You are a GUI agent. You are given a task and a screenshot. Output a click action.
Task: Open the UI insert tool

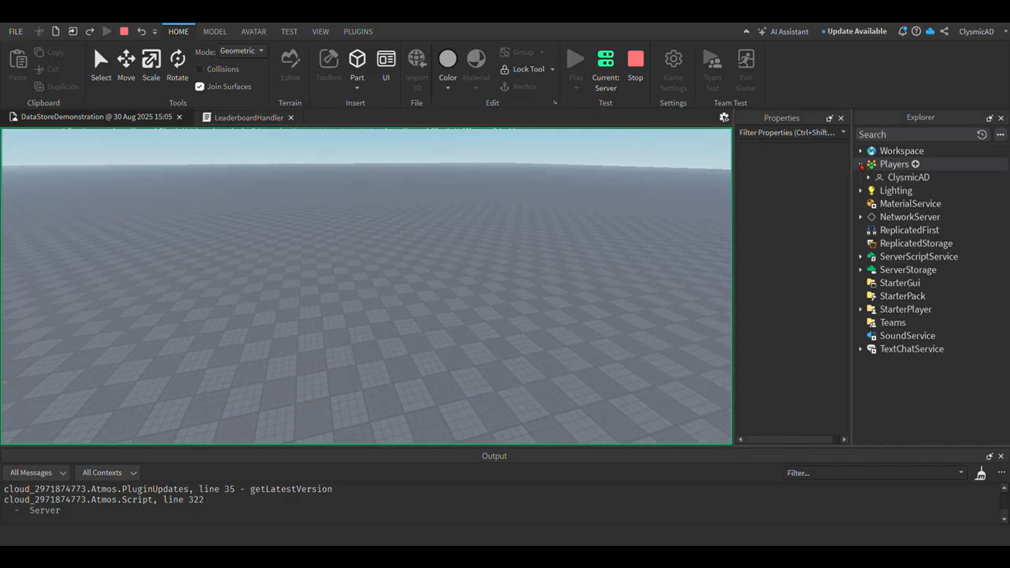coord(386,65)
